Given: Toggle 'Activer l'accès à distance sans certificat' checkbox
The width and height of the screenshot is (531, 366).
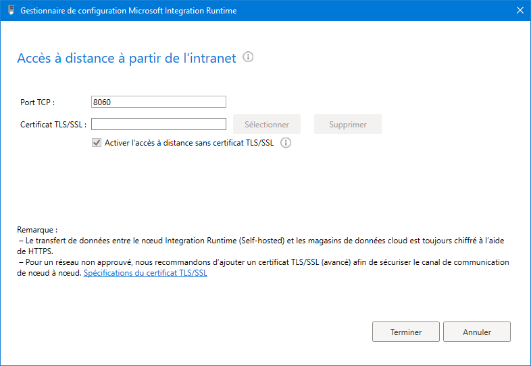Looking at the screenshot, I should point(97,143).
